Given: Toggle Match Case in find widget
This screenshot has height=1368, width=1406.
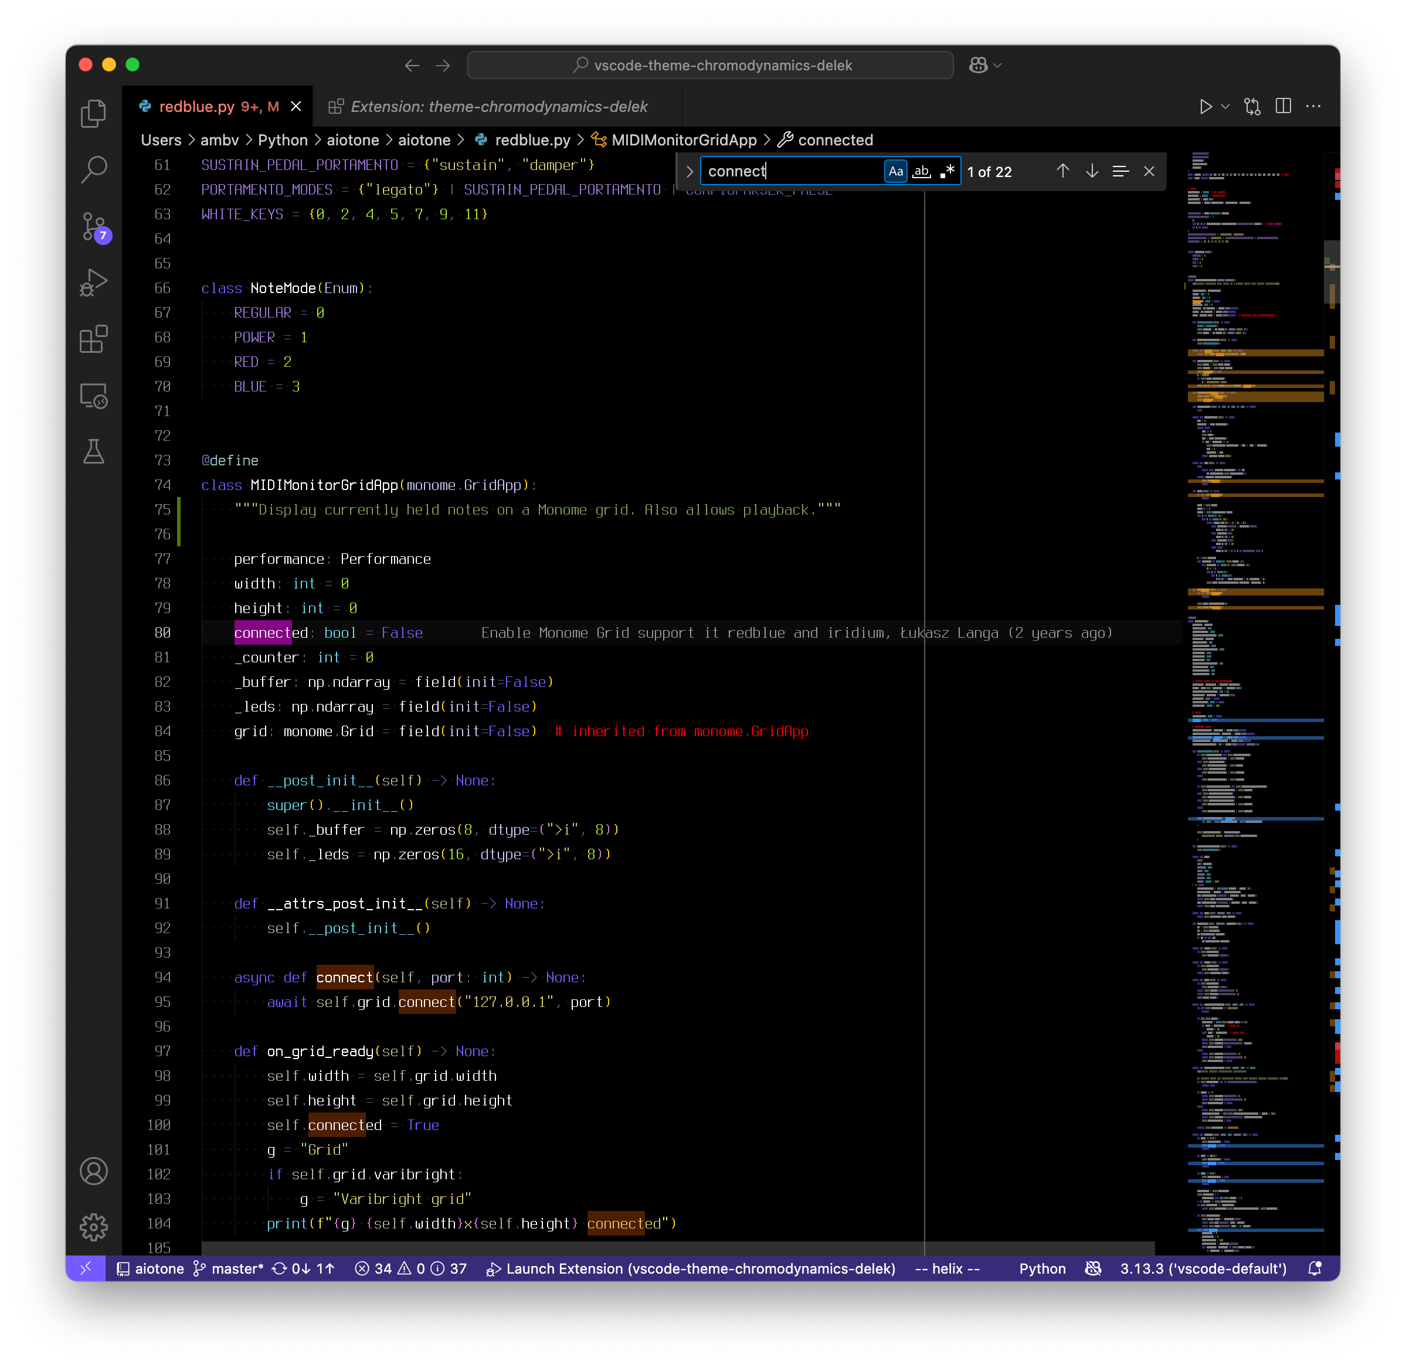Looking at the screenshot, I should point(896,172).
